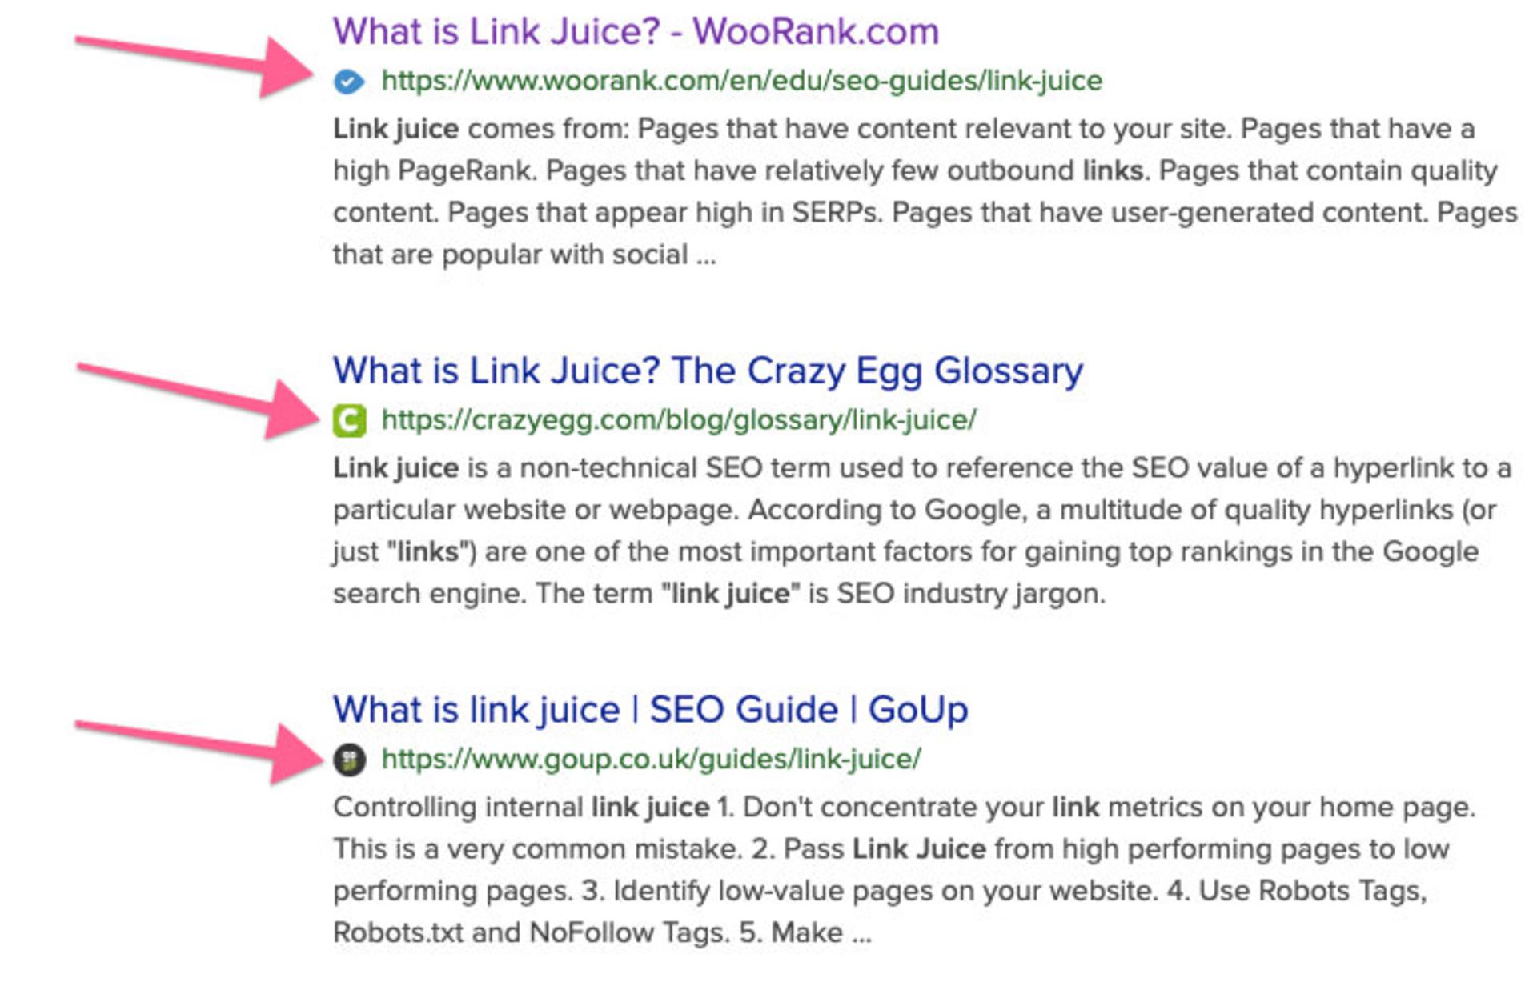Open "What is Link Juice? - WooRank.com" result
Viewport: 1537px width, 986px height.
pyautogui.click(x=636, y=32)
